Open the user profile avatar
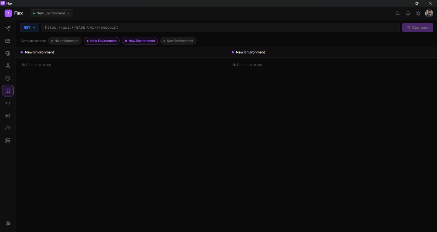This screenshot has width=437, height=232. (x=429, y=13)
